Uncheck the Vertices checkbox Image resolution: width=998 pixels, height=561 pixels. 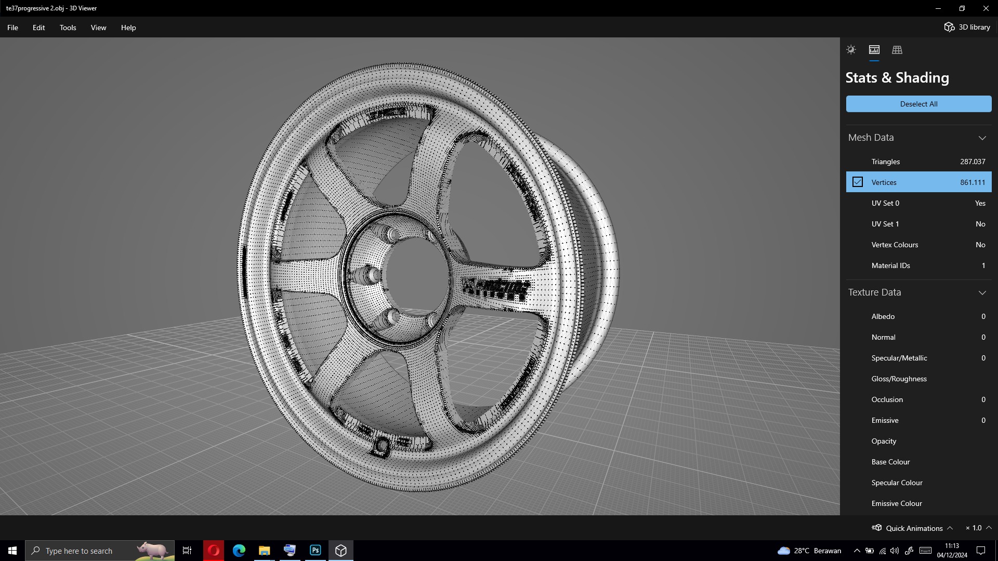(858, 182)
